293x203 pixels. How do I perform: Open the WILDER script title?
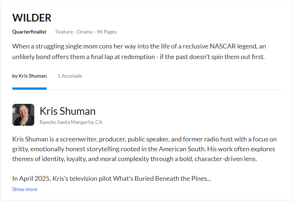pyautogui.click(x=32, y=18)
